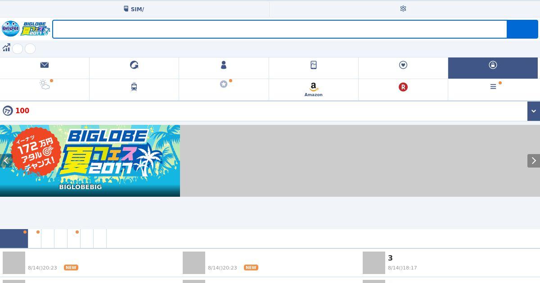The height and width of the screenshot is (283, 540).
Task: Go to previous carousel banner
Action: (6, 160)
